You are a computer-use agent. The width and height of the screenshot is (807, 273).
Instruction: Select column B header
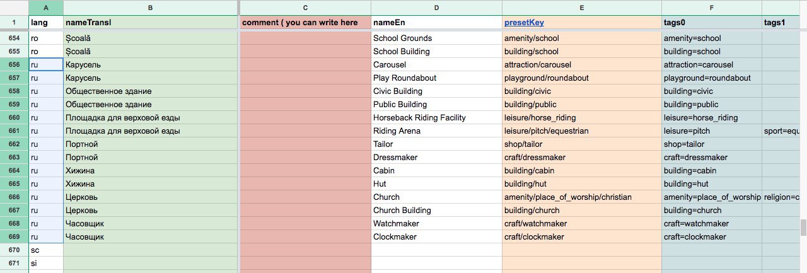[150, 8]
